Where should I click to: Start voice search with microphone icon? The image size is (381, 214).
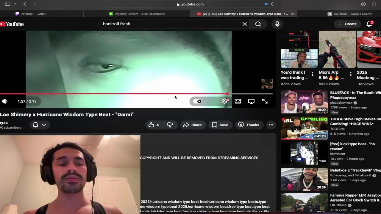[277, 24]
